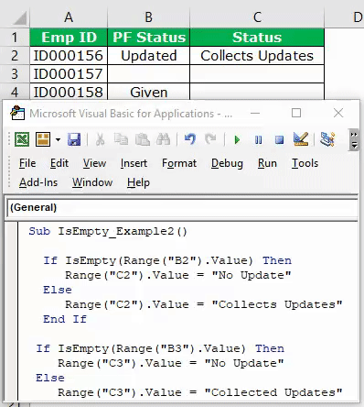This screenshot has width=364, height=407.
Task: Click the View Microsoft Excel icon
Action: [22, 139]
